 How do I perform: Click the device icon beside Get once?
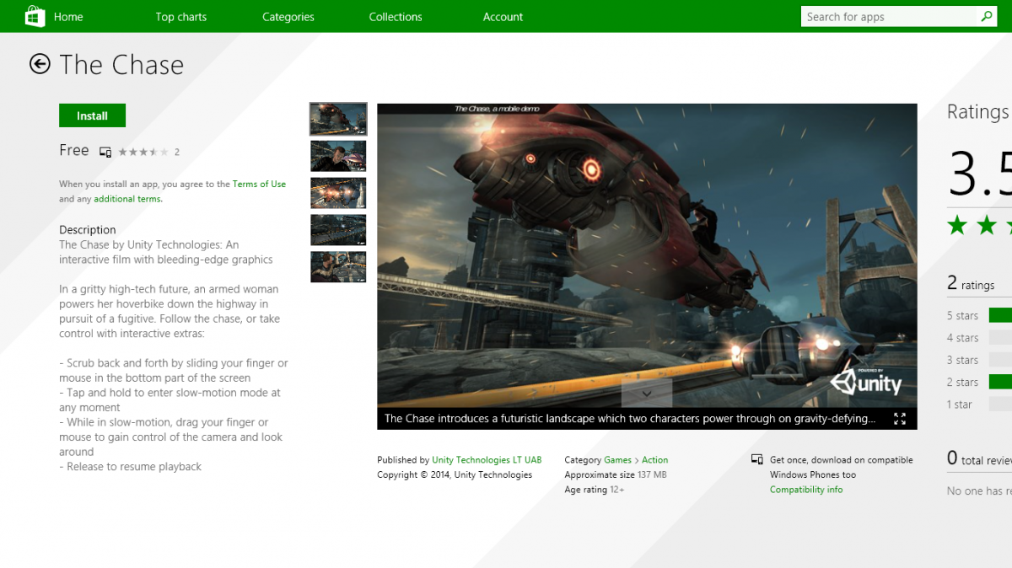(757, 460)
